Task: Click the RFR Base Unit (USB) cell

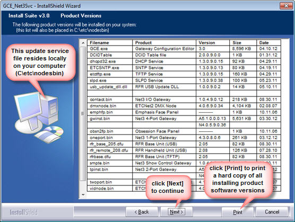Action: click(164, 144)
